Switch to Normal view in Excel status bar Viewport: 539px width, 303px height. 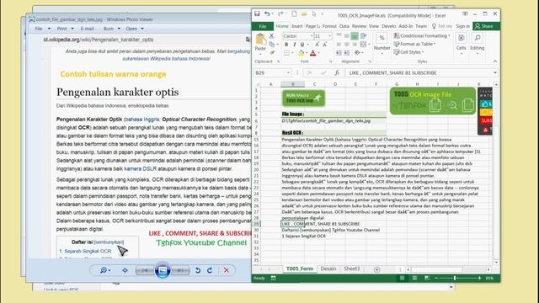(x=402, y=278)
